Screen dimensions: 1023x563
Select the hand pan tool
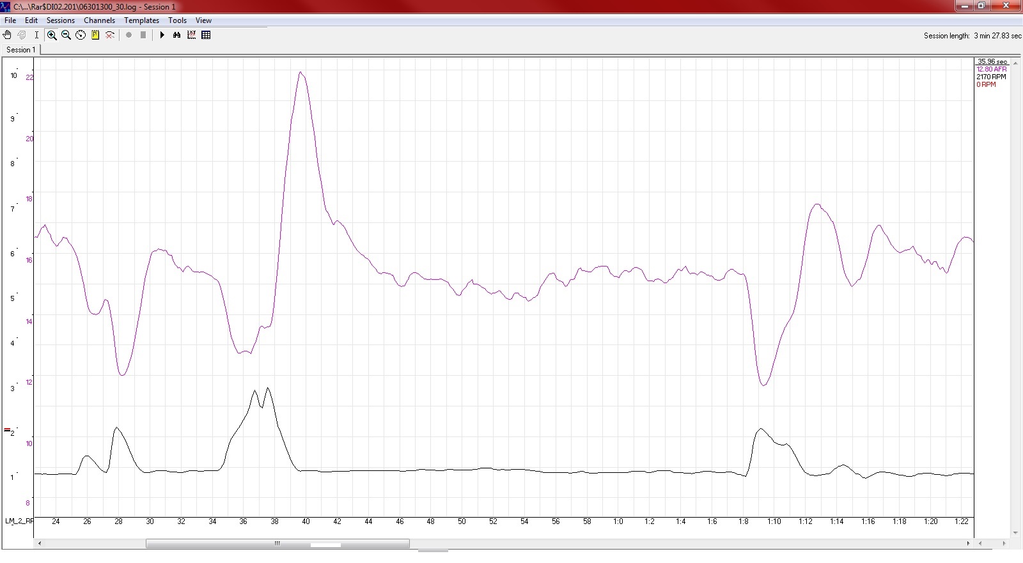[x=8, y=35]
